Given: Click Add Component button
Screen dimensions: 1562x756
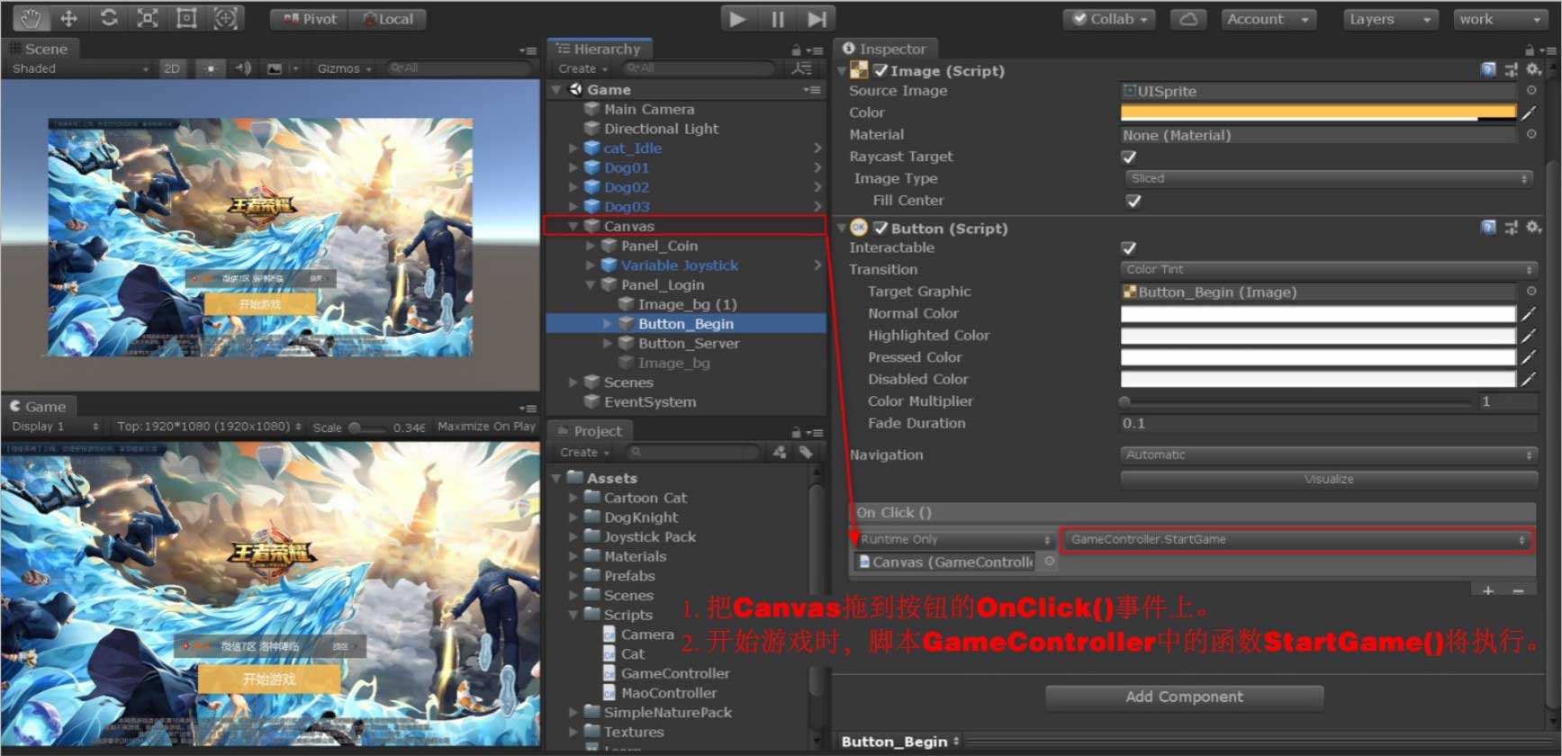Looking at the screenshot, I should tap(1184, 697).
